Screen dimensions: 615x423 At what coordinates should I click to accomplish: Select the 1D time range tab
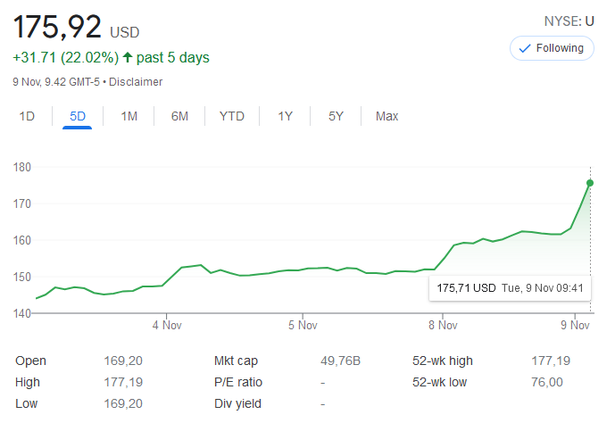click(x=27, y=116)
